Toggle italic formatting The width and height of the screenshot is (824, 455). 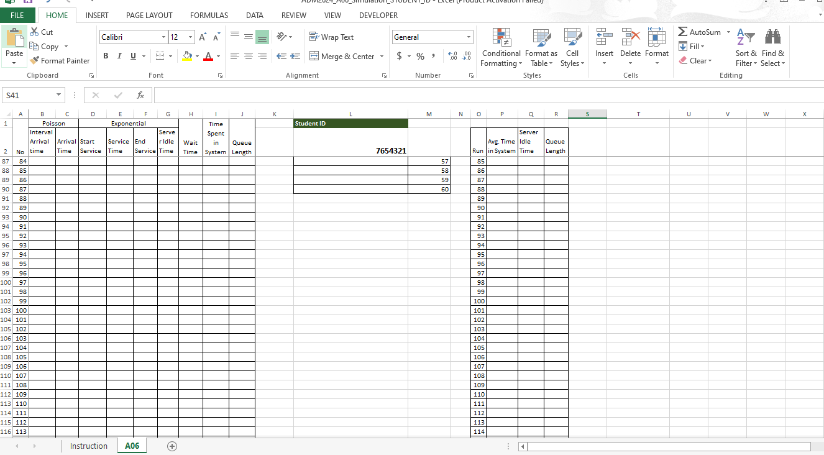tap(119, 56)
